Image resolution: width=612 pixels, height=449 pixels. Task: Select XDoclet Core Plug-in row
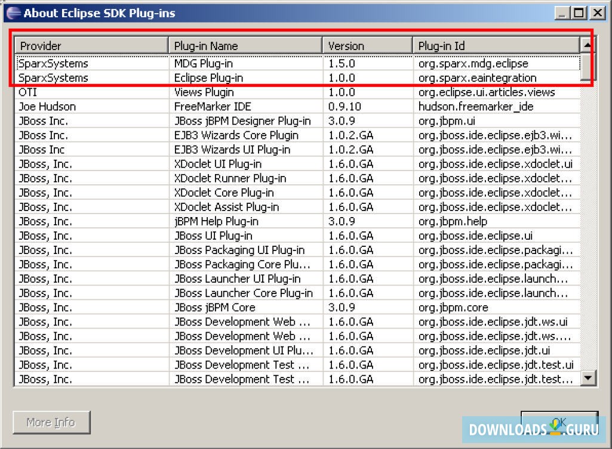point(297,193)
